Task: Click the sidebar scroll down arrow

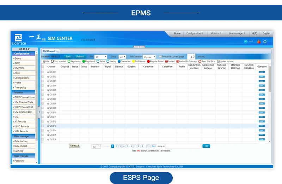Action: click(37, 163)
